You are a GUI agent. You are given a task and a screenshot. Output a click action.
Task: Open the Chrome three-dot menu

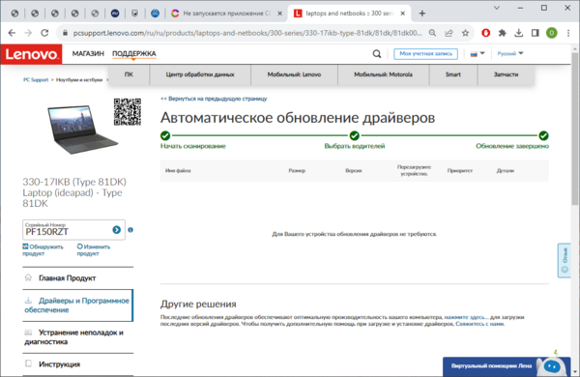pos(568,33)
